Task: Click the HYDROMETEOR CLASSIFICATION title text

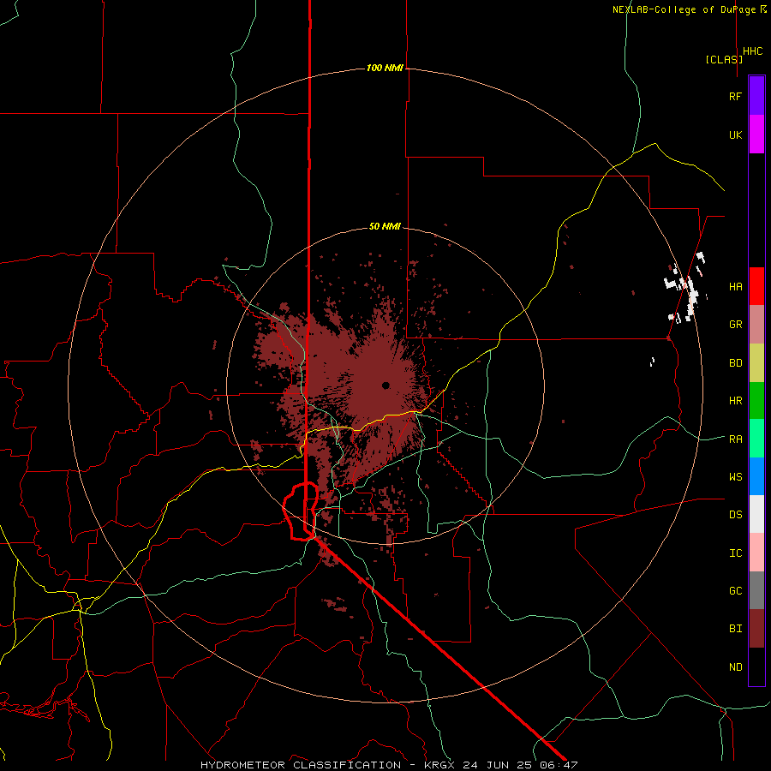Action: [x=301, y=765]
